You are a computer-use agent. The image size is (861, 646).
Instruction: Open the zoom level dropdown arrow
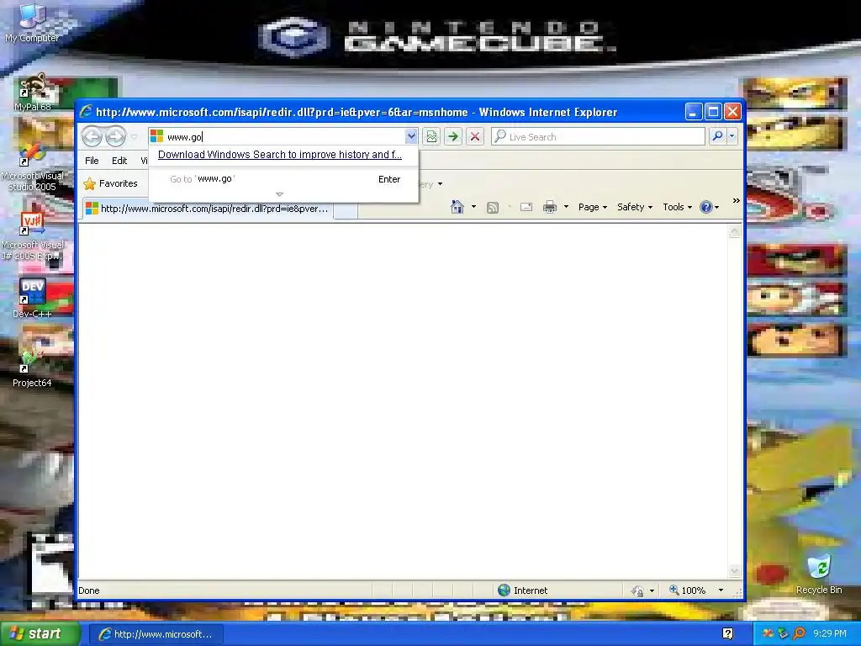coord(721,590)
